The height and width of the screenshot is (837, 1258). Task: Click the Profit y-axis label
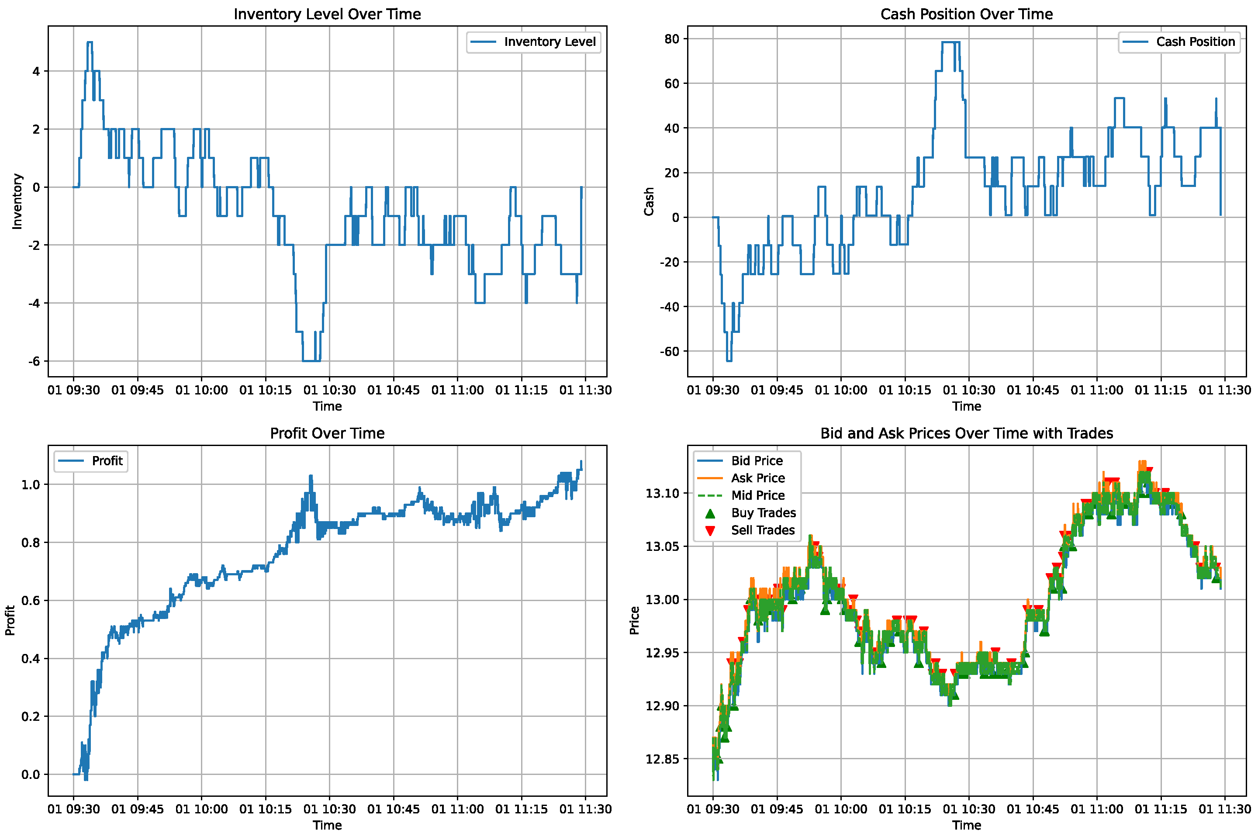[10, 620]
